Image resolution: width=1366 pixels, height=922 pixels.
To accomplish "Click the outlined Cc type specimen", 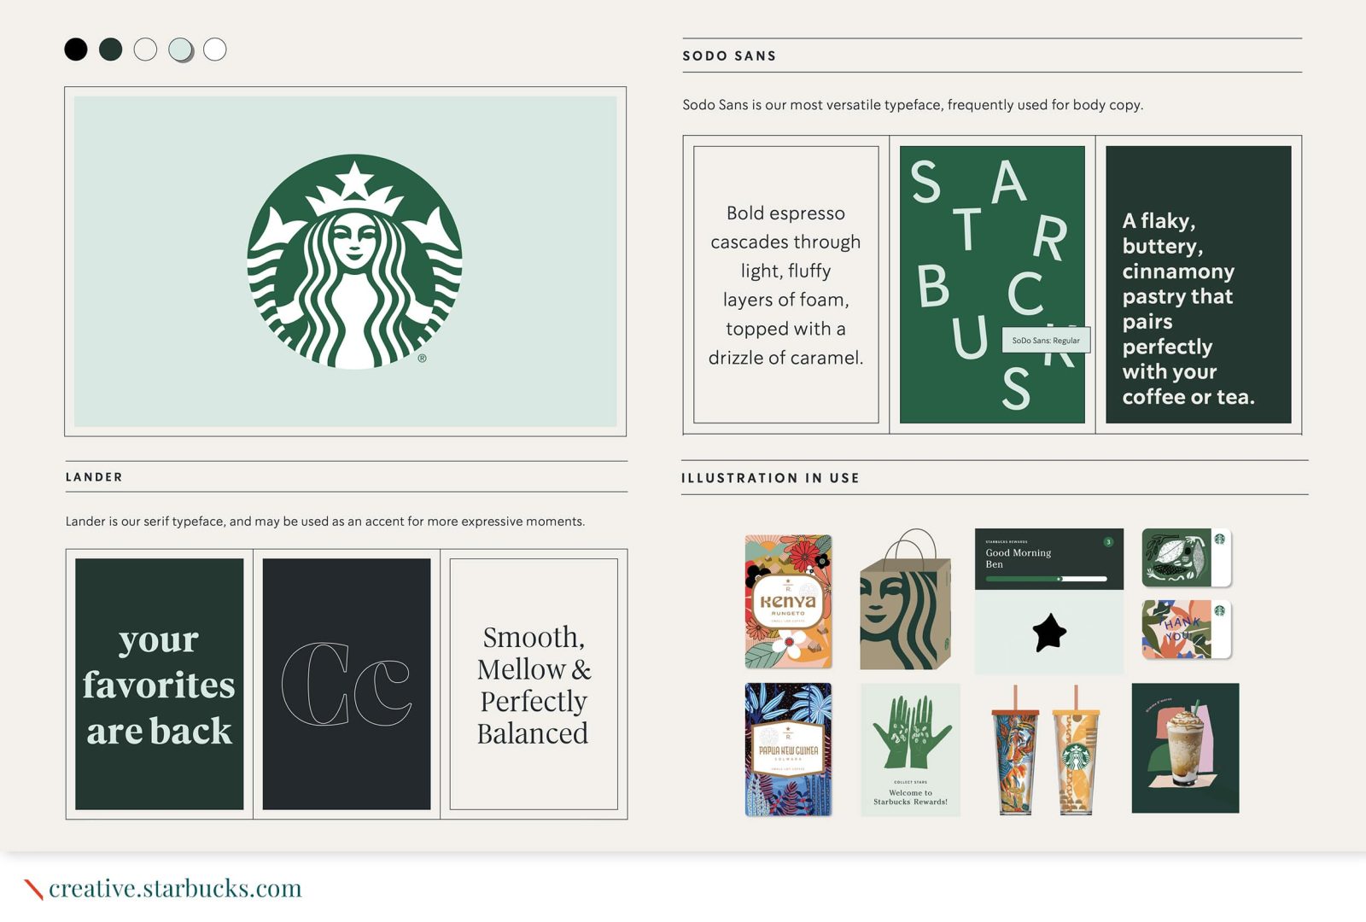I will (x=347, y=684).
